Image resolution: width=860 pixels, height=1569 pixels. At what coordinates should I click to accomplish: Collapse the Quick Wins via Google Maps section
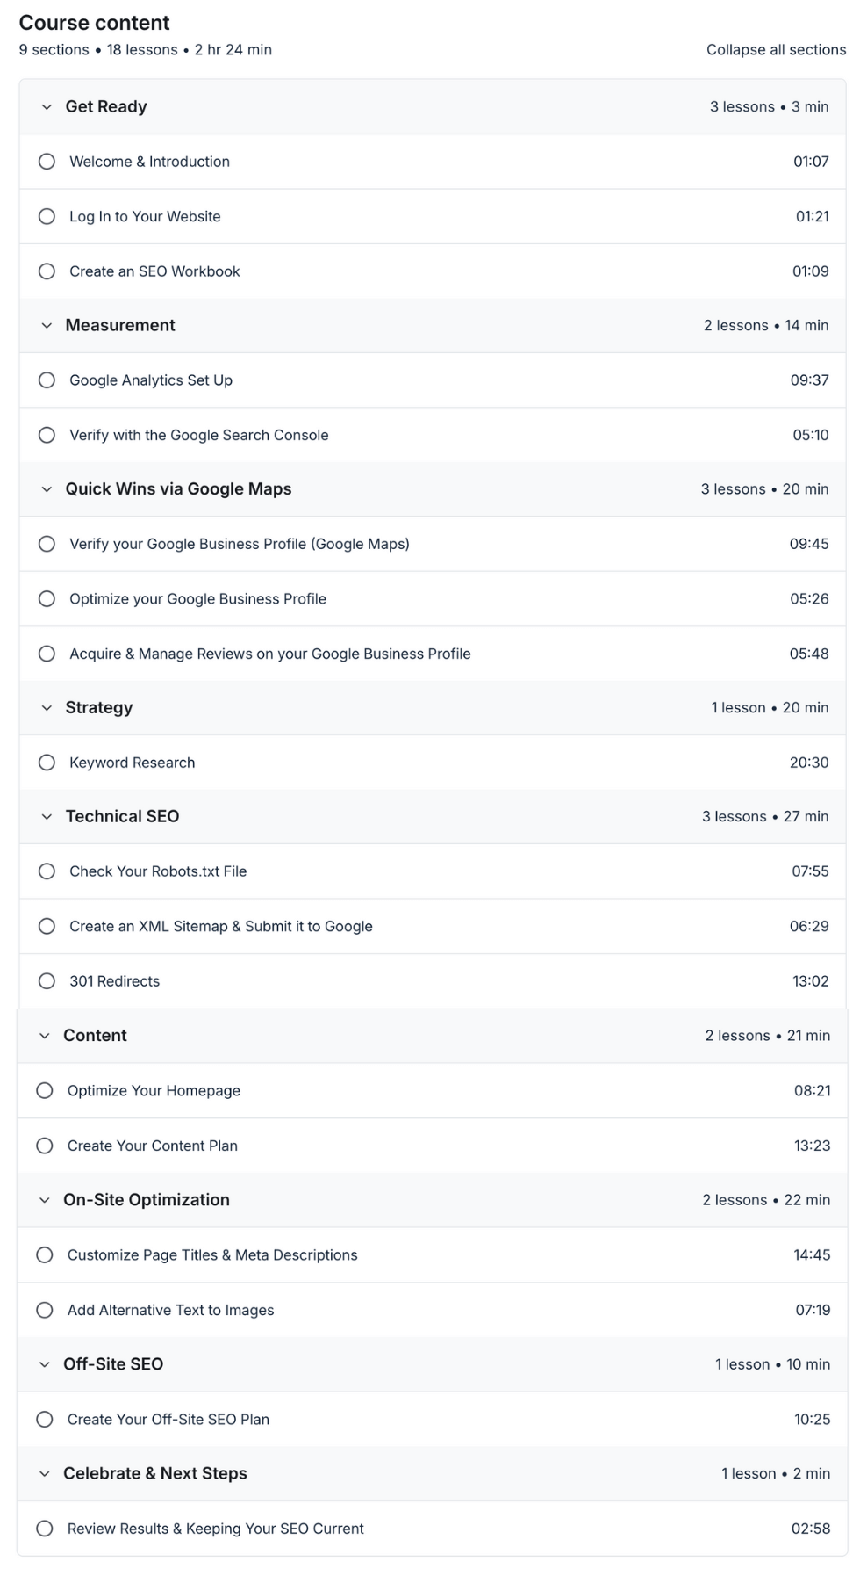(x=47, y=488)
